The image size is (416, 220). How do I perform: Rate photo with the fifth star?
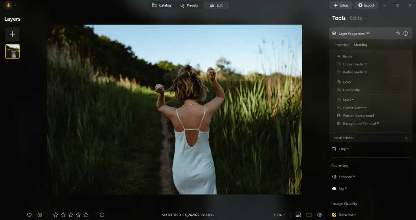(86, 215)
